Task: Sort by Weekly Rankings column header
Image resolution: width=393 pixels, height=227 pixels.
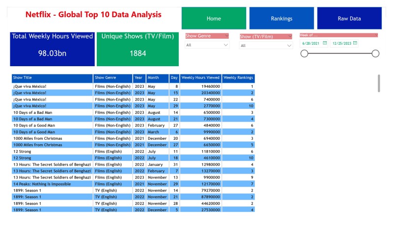Action: 238,78
